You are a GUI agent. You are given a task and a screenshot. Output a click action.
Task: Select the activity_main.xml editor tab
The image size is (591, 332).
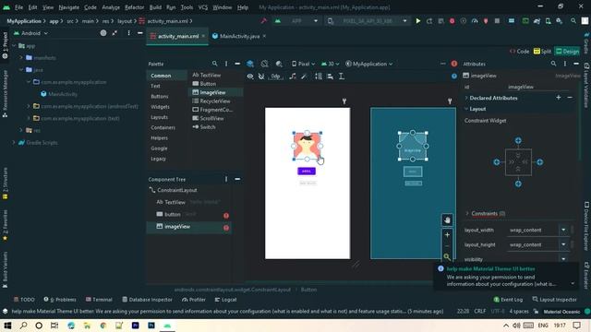(177, 36)
